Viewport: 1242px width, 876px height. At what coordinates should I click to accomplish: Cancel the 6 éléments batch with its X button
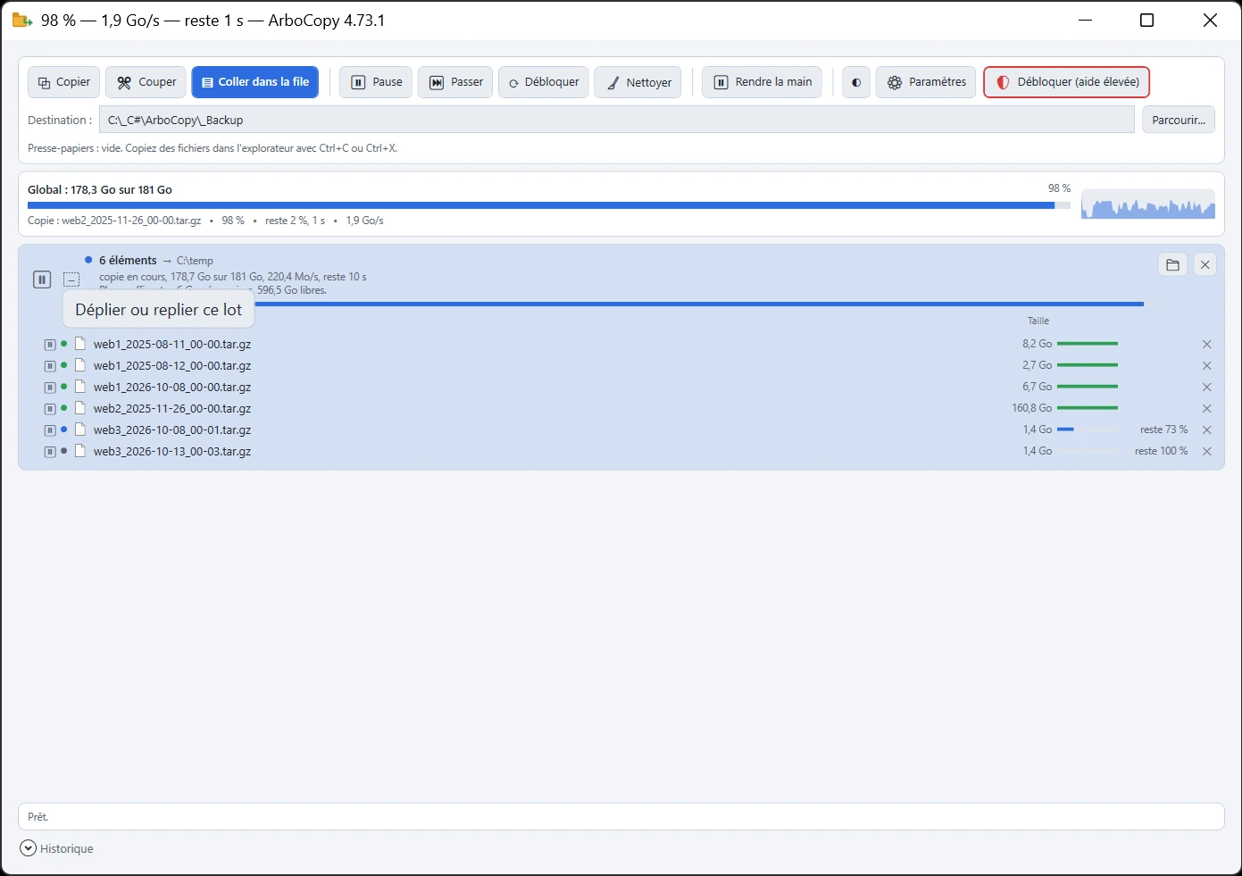click(1204, 264)
